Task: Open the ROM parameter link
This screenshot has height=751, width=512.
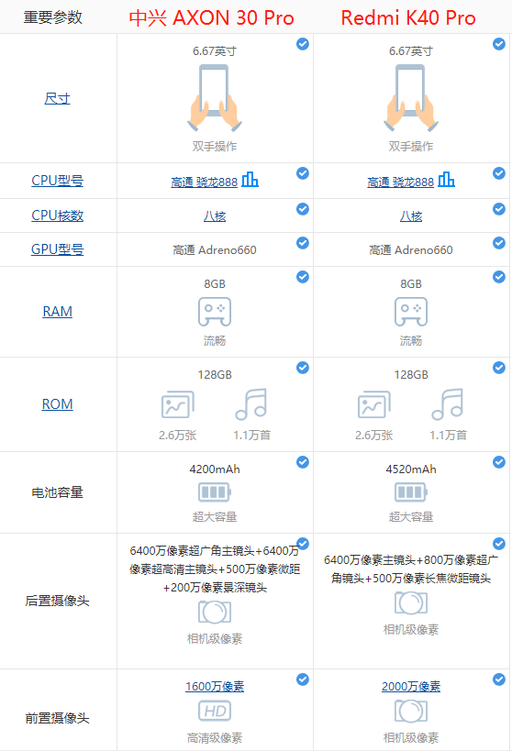Action: pyautogui.click(x=58, y=404)
